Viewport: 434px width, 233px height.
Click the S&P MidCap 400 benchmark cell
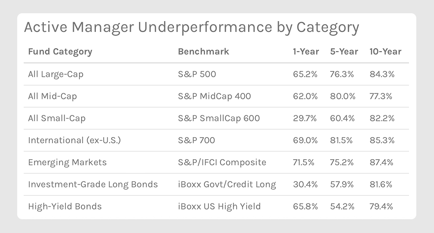coord(214,96)
